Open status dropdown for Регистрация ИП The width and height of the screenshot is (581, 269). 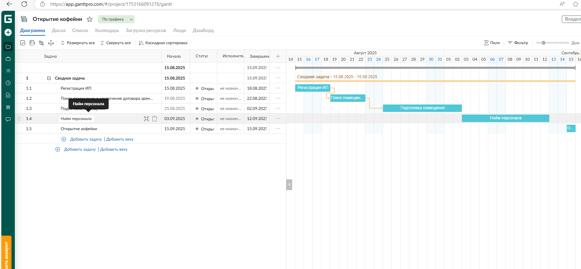pos(205,89)
